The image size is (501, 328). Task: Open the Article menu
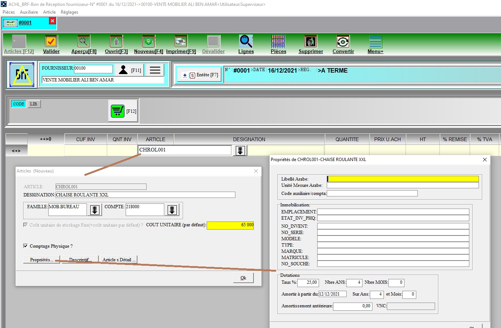(49, 12)
